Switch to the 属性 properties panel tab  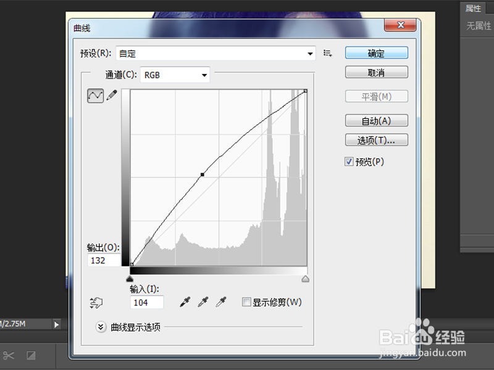point(474,8)
